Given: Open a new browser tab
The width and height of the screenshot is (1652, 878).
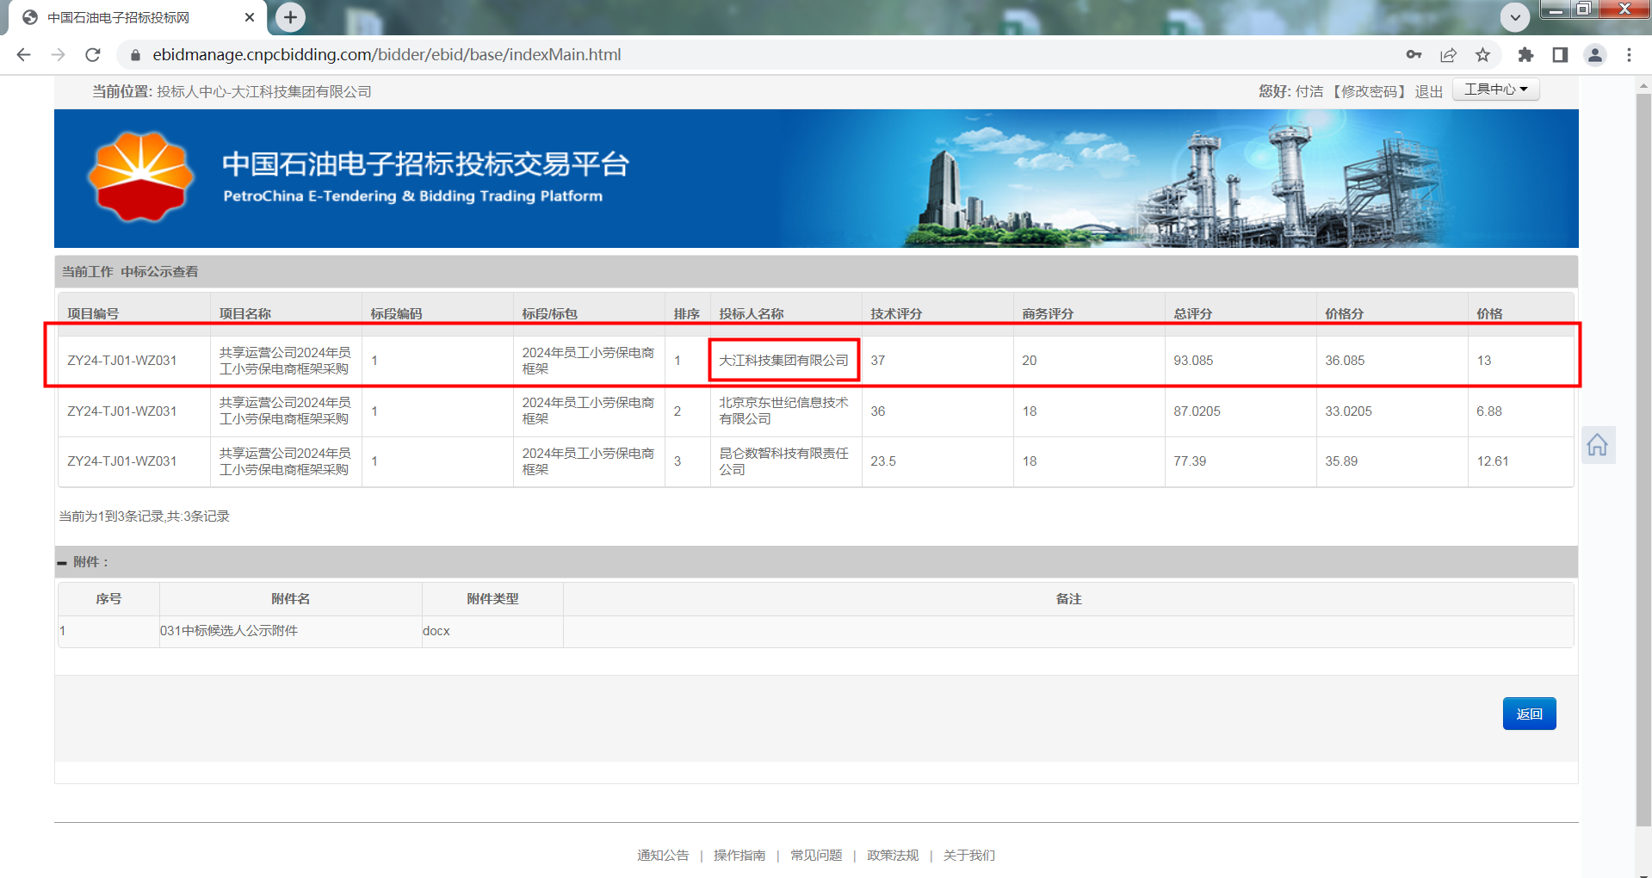Looking at the screenshot, I should pos(290,17).
